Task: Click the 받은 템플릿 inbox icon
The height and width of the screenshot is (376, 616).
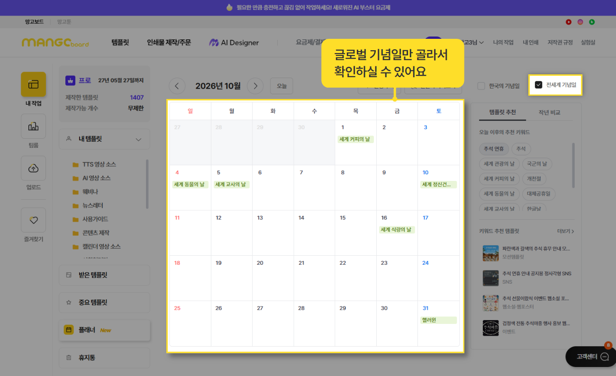Action: pyautogui.click(x=69, y=275)
